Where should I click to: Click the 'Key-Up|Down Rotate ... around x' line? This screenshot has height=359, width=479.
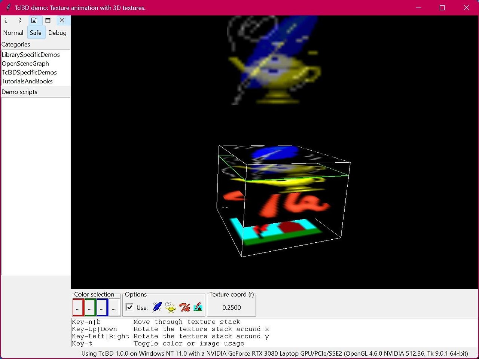(x=171, y=329)
